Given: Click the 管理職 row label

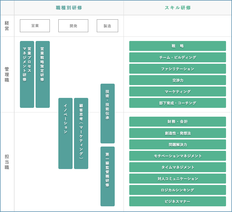Looking at the screenshot, I should tap(7, 75).
